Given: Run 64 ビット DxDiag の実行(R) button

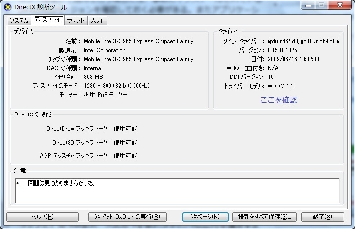Looking at the screenshot, I should (x=127, y=217).
